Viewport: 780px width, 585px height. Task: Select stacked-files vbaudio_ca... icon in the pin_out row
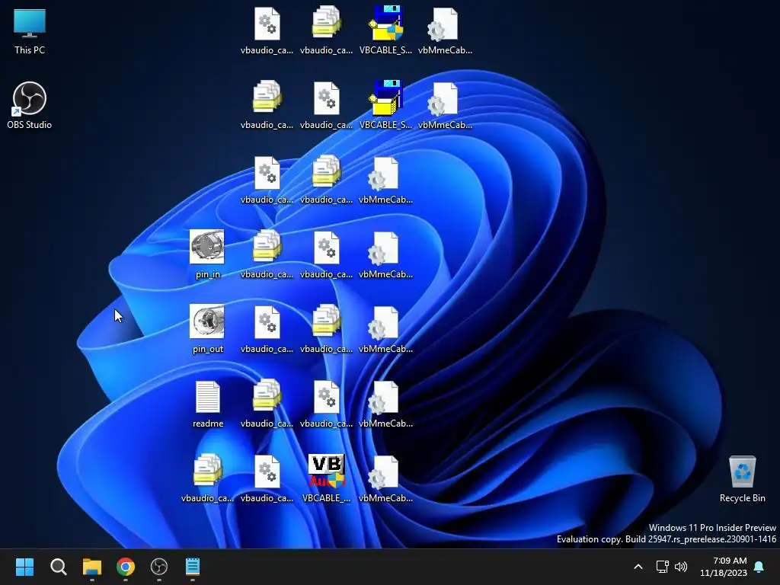(x=326, y=329)
